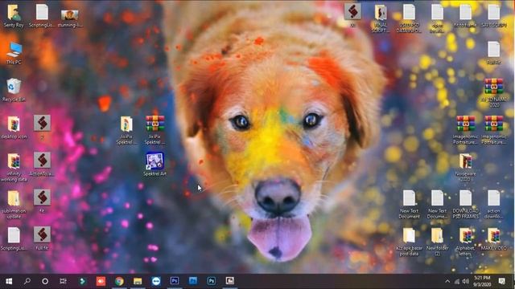Open the red screen recorder taskbar icon

click(x=101, y=281)
